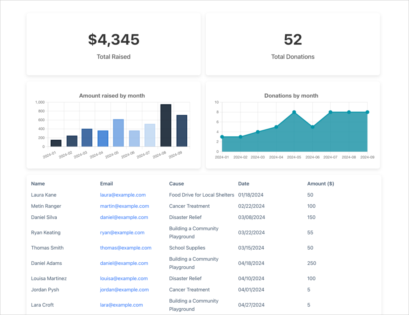This screenshot has width=409, height=315.
Task: Click daniel@example.com link for Daniel Silva
Action: 124,217
